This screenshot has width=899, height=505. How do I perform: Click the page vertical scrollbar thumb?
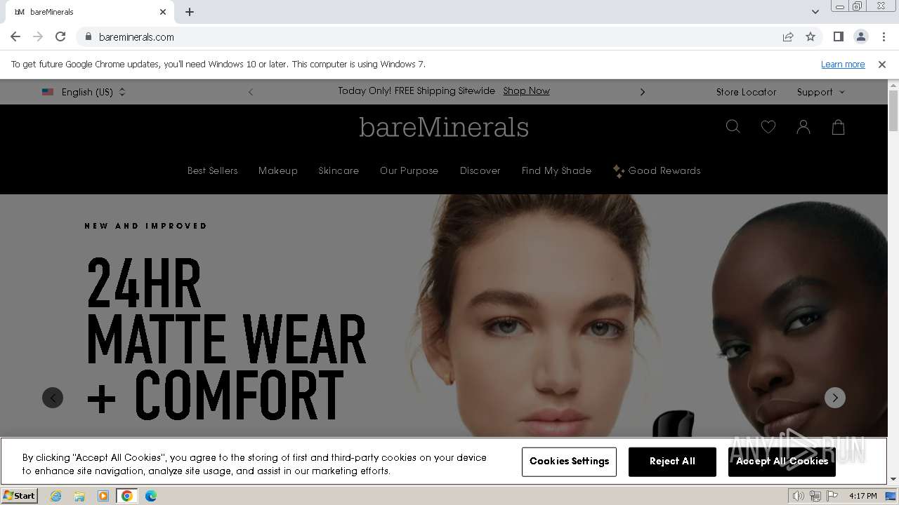893,109
